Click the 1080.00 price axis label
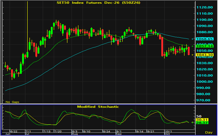This screenshot has height=136, width=218. point(205,32)
